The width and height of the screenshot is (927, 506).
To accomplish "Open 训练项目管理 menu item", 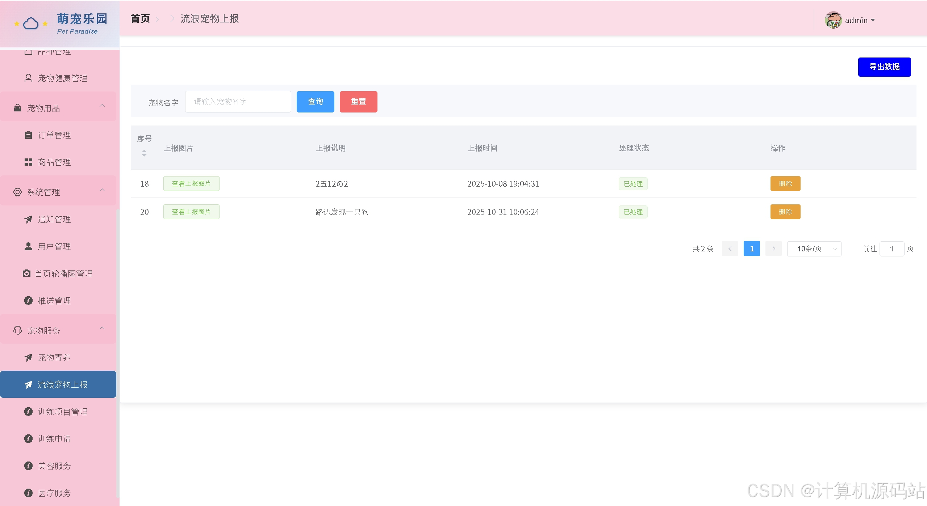I will point(58,412).
